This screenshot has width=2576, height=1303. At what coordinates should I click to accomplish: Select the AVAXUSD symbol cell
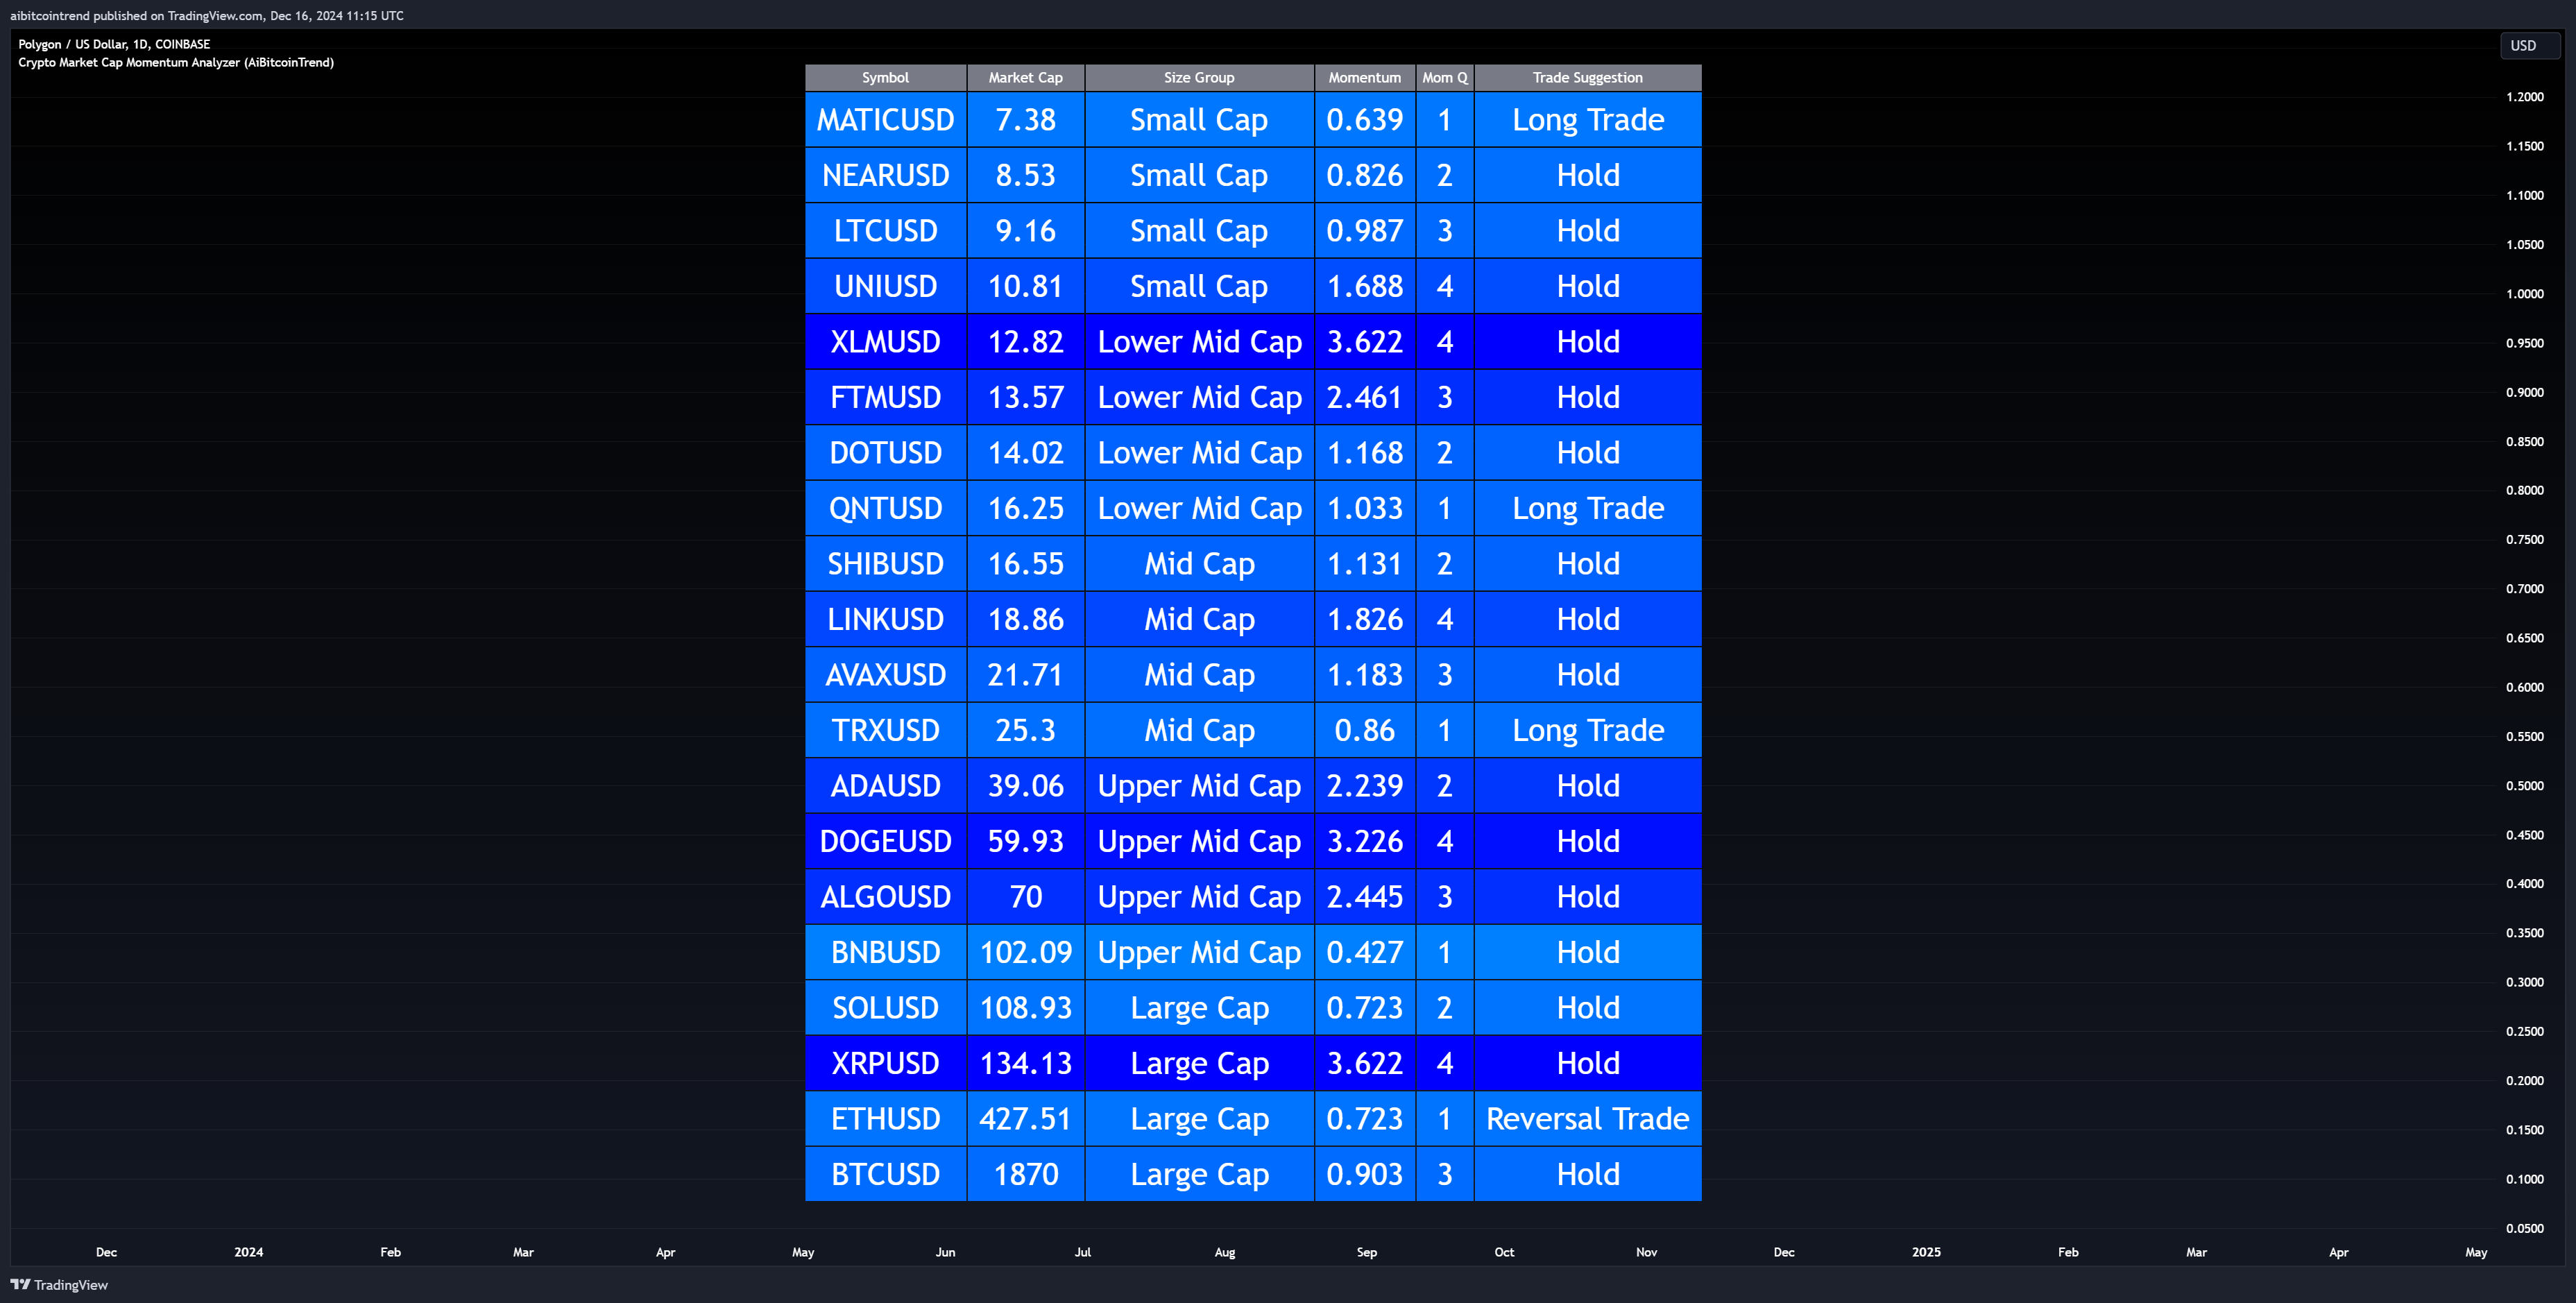pyautogui.click(x=885, y=675)
